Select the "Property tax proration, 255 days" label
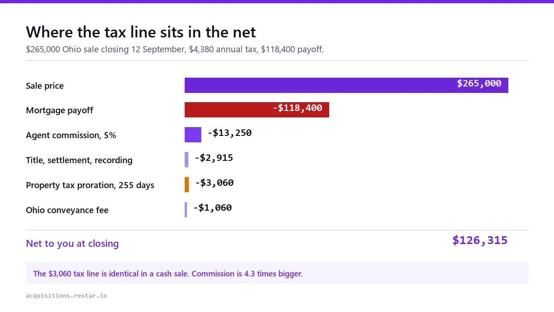 tap(90, 185)
